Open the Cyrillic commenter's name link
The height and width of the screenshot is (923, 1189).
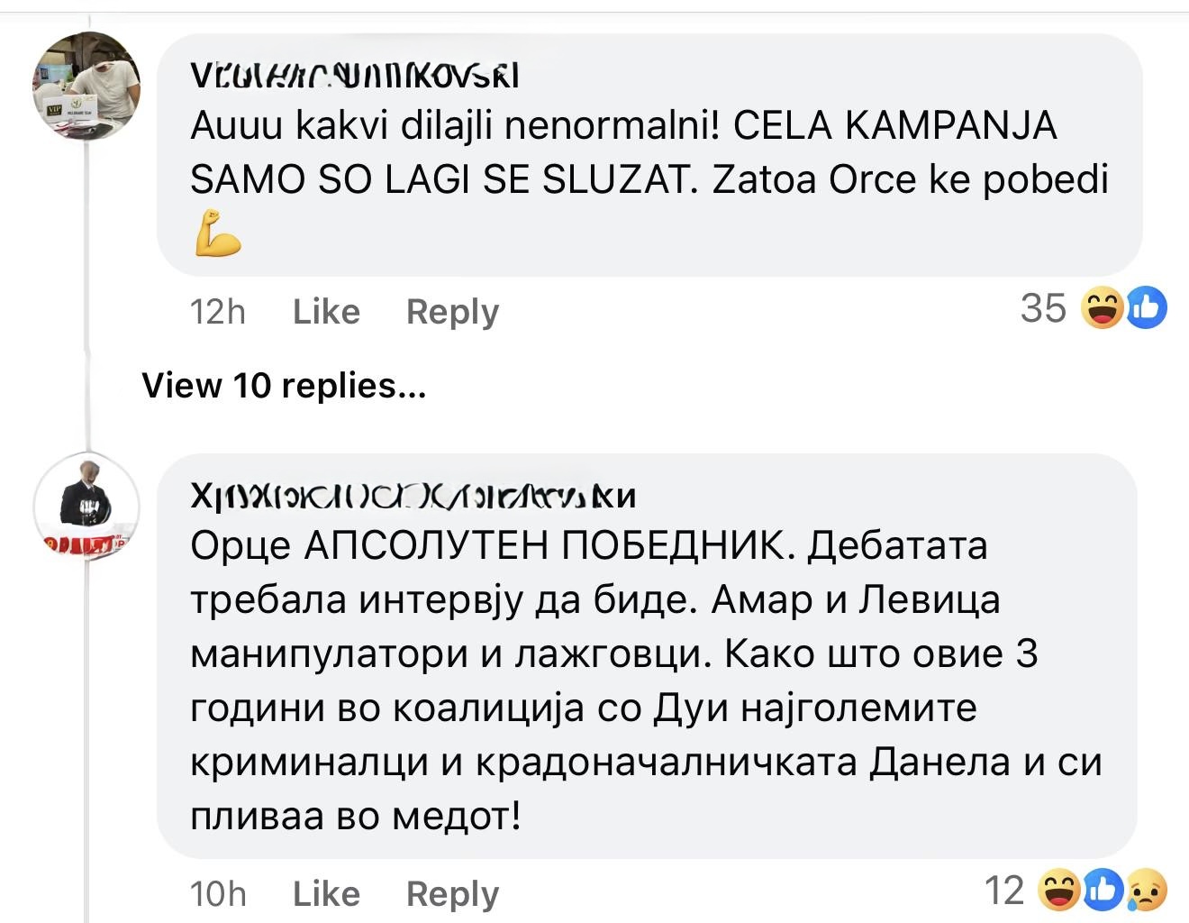pos(413,495)
